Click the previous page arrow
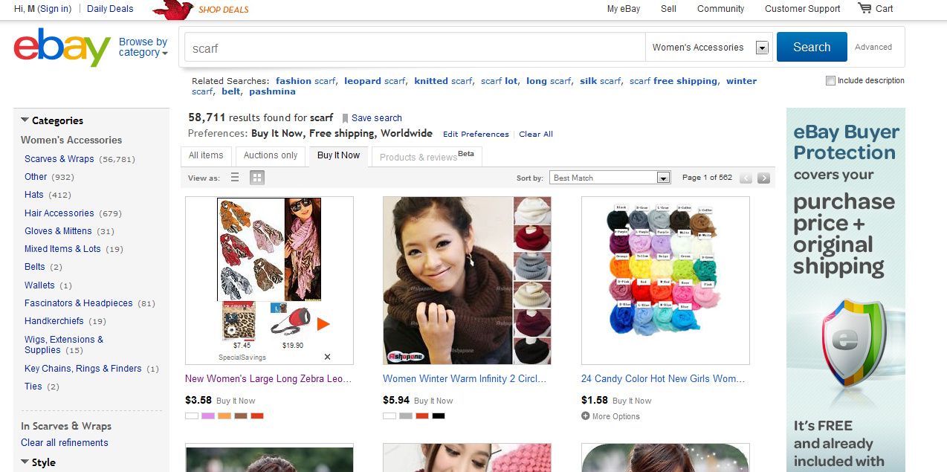Screen dimensions: 947x472 [746, 178]
